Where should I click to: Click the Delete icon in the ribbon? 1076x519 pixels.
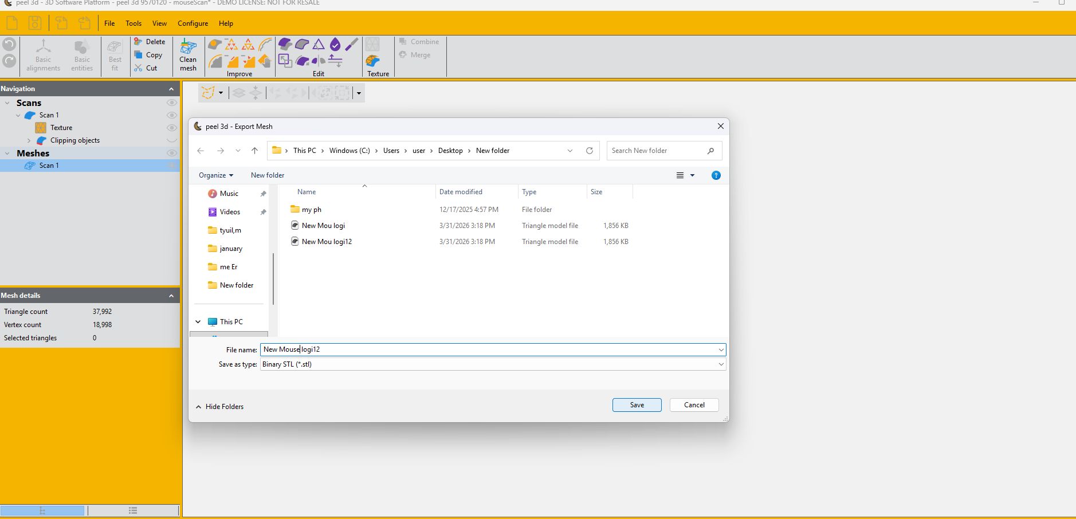[x=138, y=41]
